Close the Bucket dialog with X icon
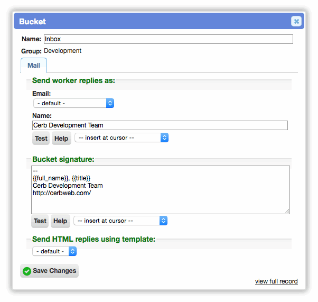 pyautogui.click(x=296, y=21)
